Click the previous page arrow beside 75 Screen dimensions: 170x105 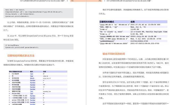pos(67,1)
